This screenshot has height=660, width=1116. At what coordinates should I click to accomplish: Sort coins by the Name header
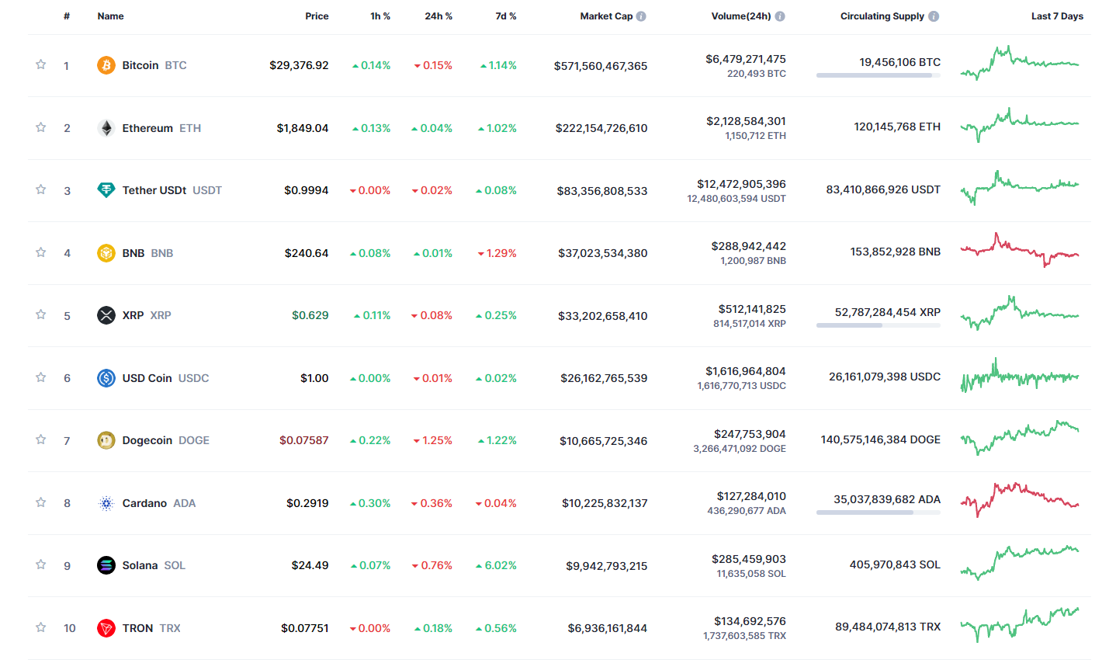click(x=111, y=16)
